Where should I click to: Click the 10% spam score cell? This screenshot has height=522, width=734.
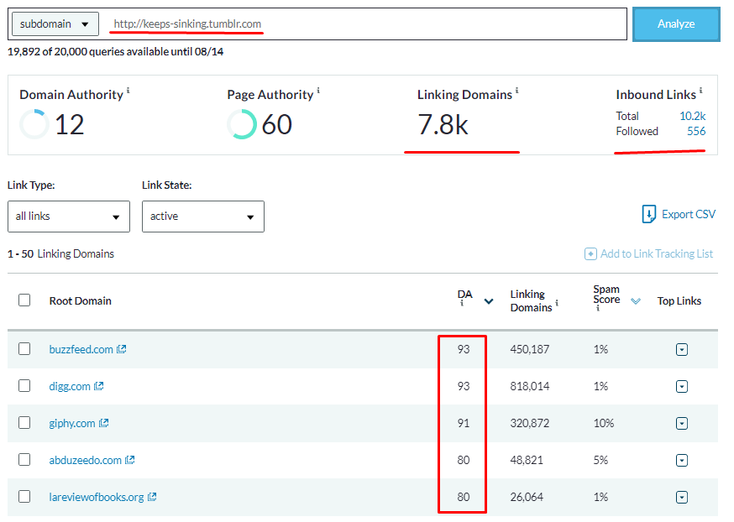(603, 423)
